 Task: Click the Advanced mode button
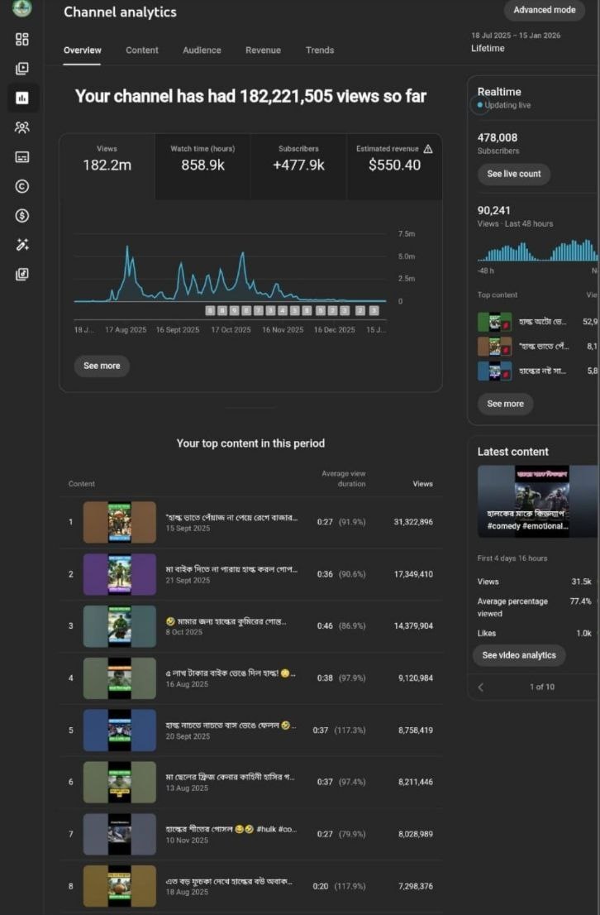tap(544, 11)
